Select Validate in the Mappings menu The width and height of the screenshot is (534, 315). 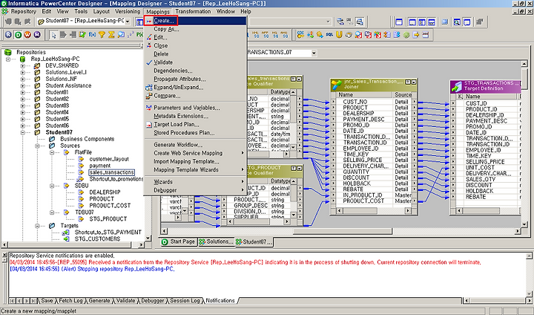click(196, 62)
